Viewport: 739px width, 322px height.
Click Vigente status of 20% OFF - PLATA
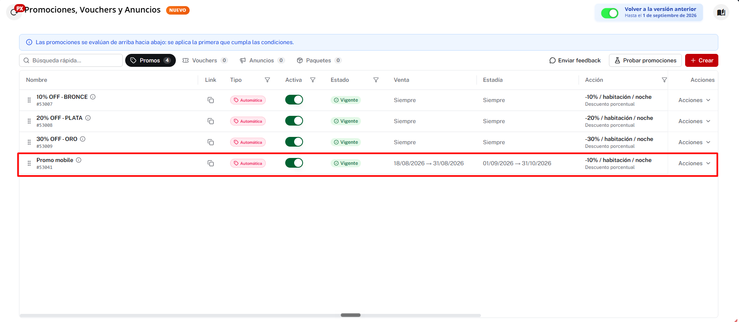pyautogui.click(x=346, y=121)
